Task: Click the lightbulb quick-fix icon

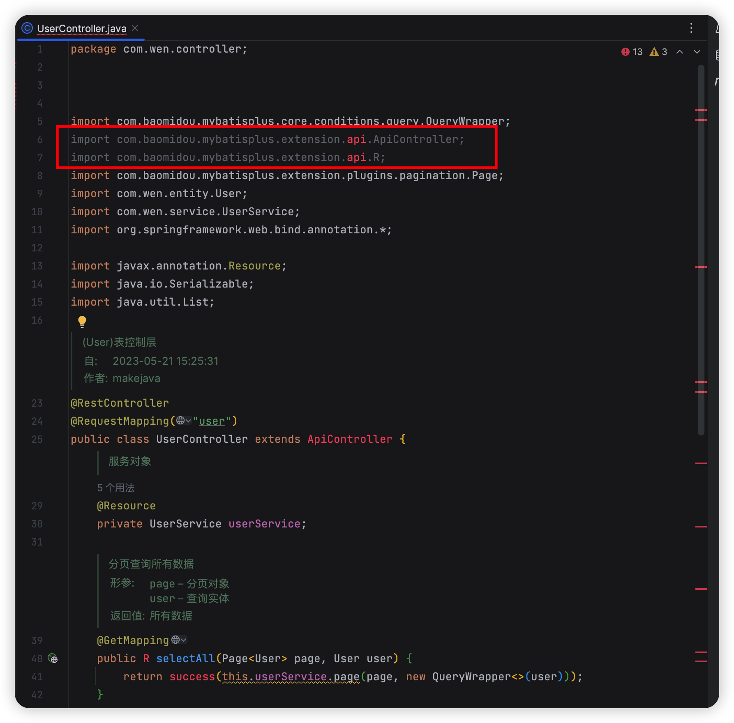Action: [82, 321]
